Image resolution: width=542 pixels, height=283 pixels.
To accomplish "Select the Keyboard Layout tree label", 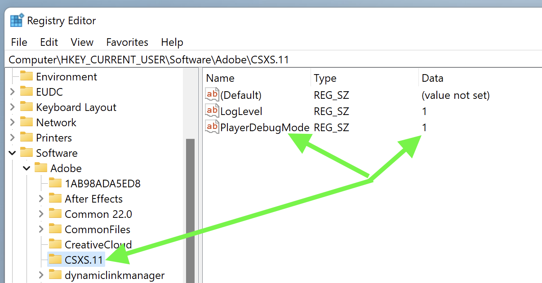I will [x=76, y=107].
